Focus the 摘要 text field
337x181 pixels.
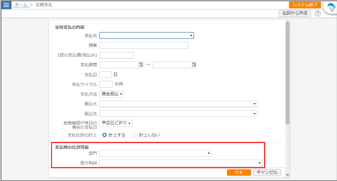coord(144,45)
